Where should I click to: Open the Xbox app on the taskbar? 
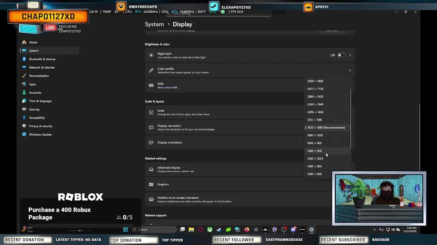tap(210, 229)
